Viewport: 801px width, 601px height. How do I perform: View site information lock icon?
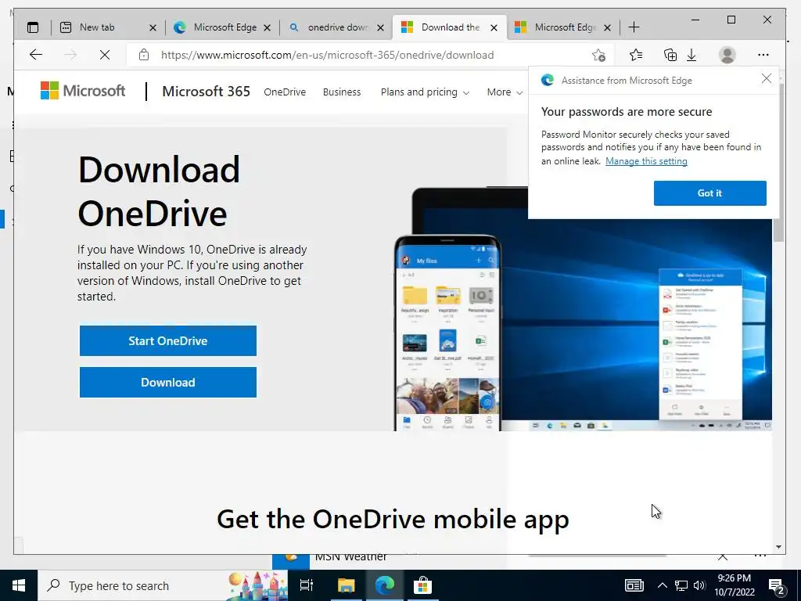144,55
